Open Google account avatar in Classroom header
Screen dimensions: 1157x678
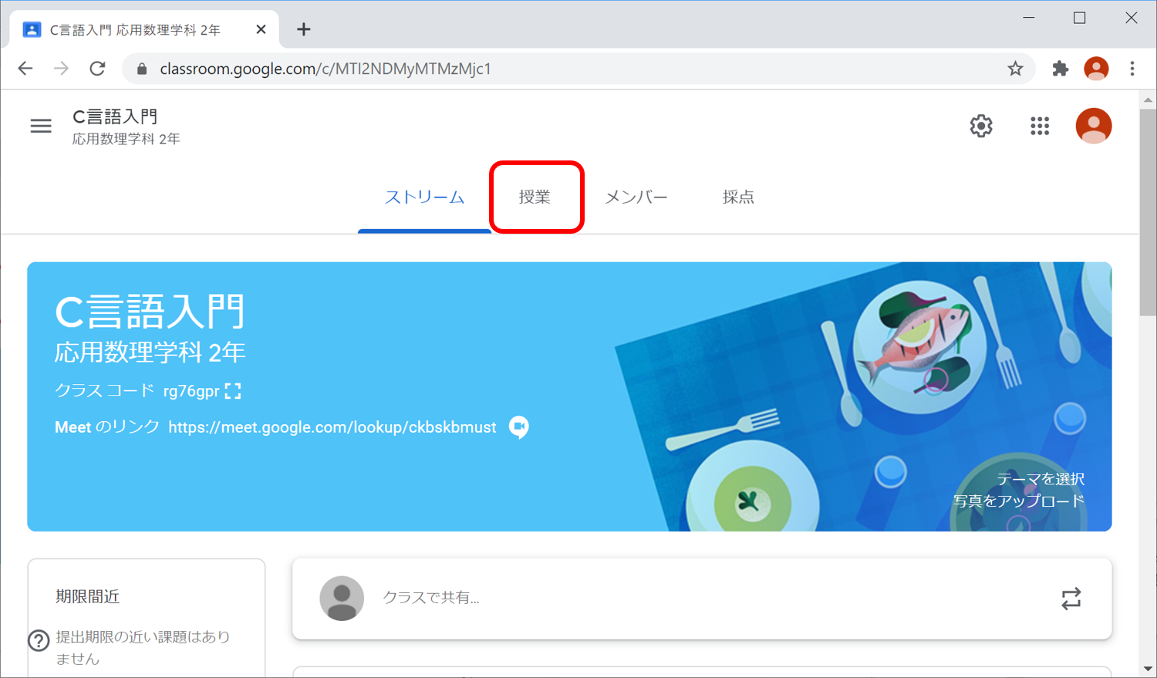tap(1094, 126)
